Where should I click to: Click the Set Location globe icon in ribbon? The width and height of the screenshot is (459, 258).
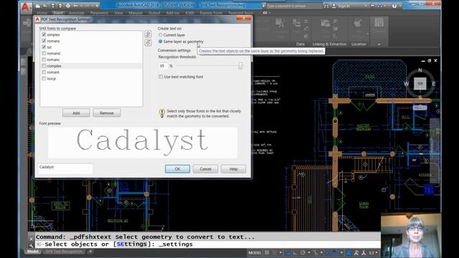pyautogui.click(x=358, y=23)
